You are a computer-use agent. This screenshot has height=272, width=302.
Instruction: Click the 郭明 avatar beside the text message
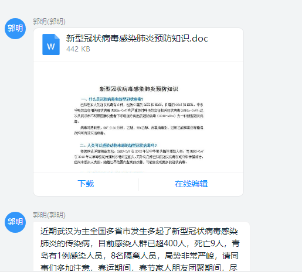click(15, 222)
